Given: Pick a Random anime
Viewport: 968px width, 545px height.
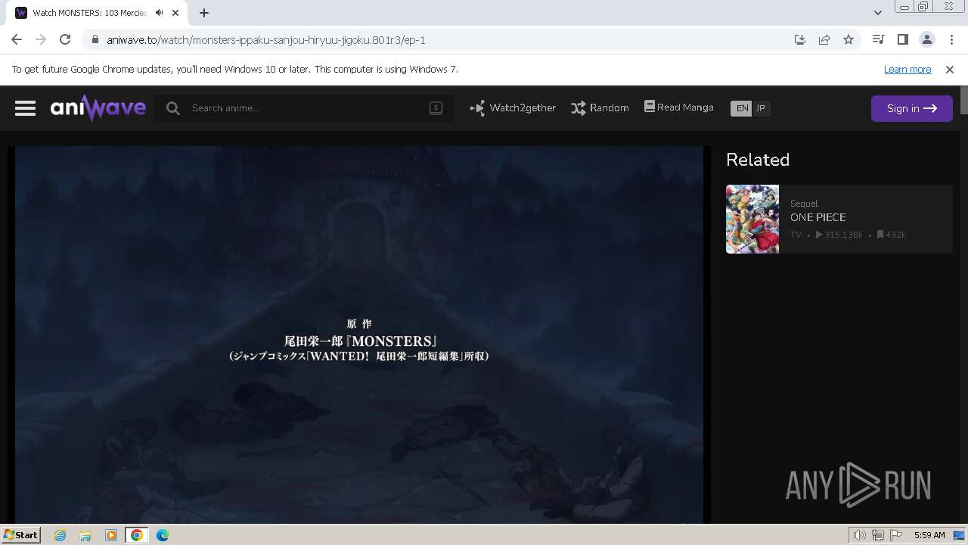Looking at the screenshot, I should [x=600, y=108].
